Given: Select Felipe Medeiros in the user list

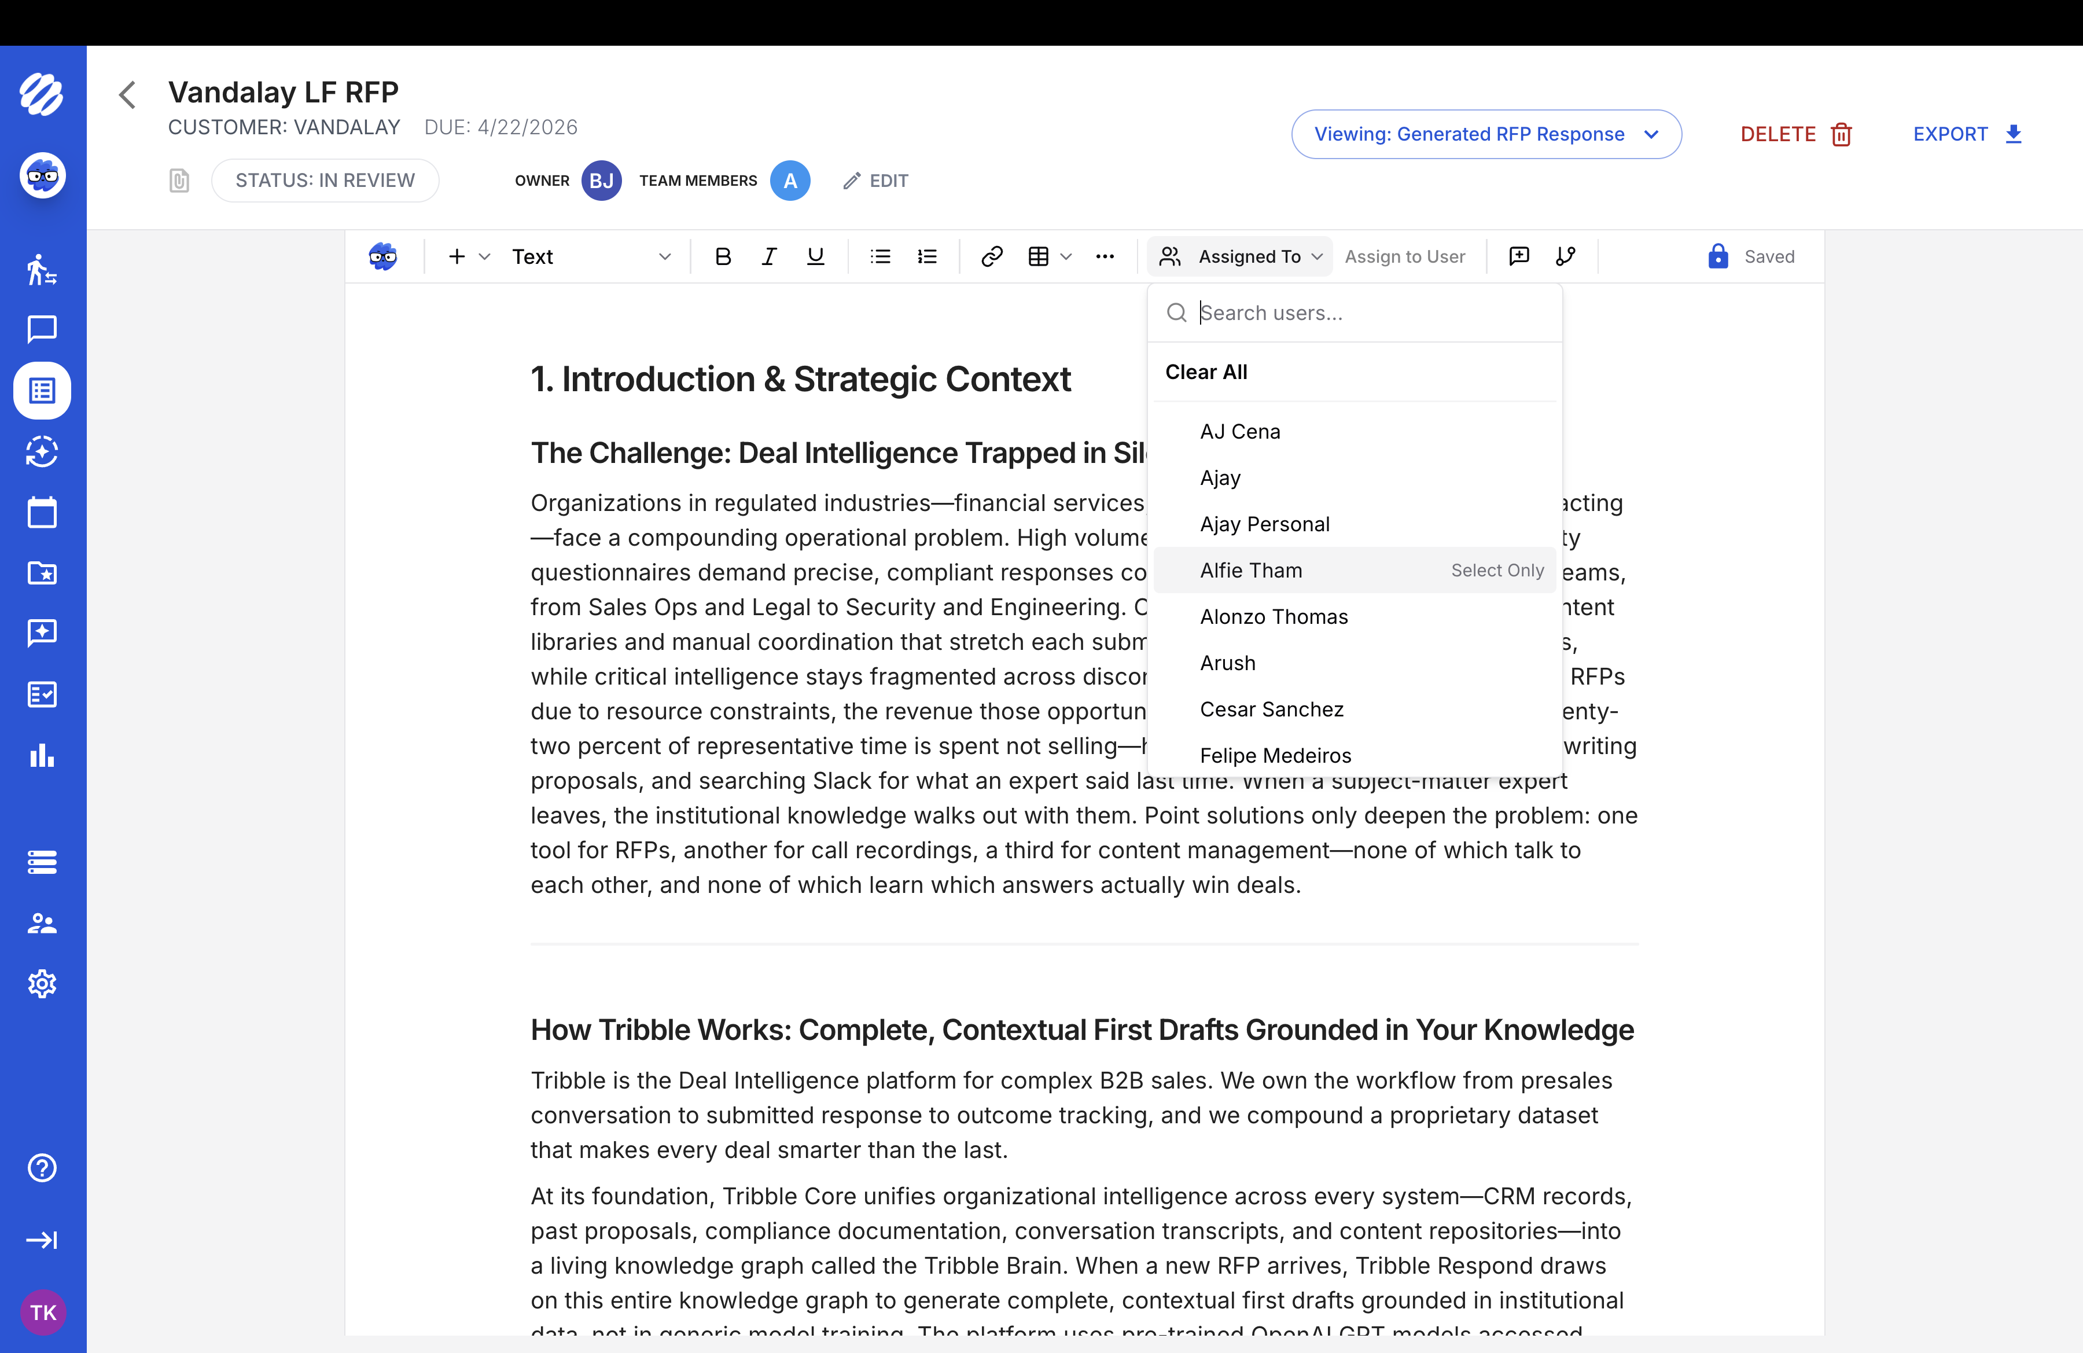Looking at the screenshot, I should click(1355, 755).
